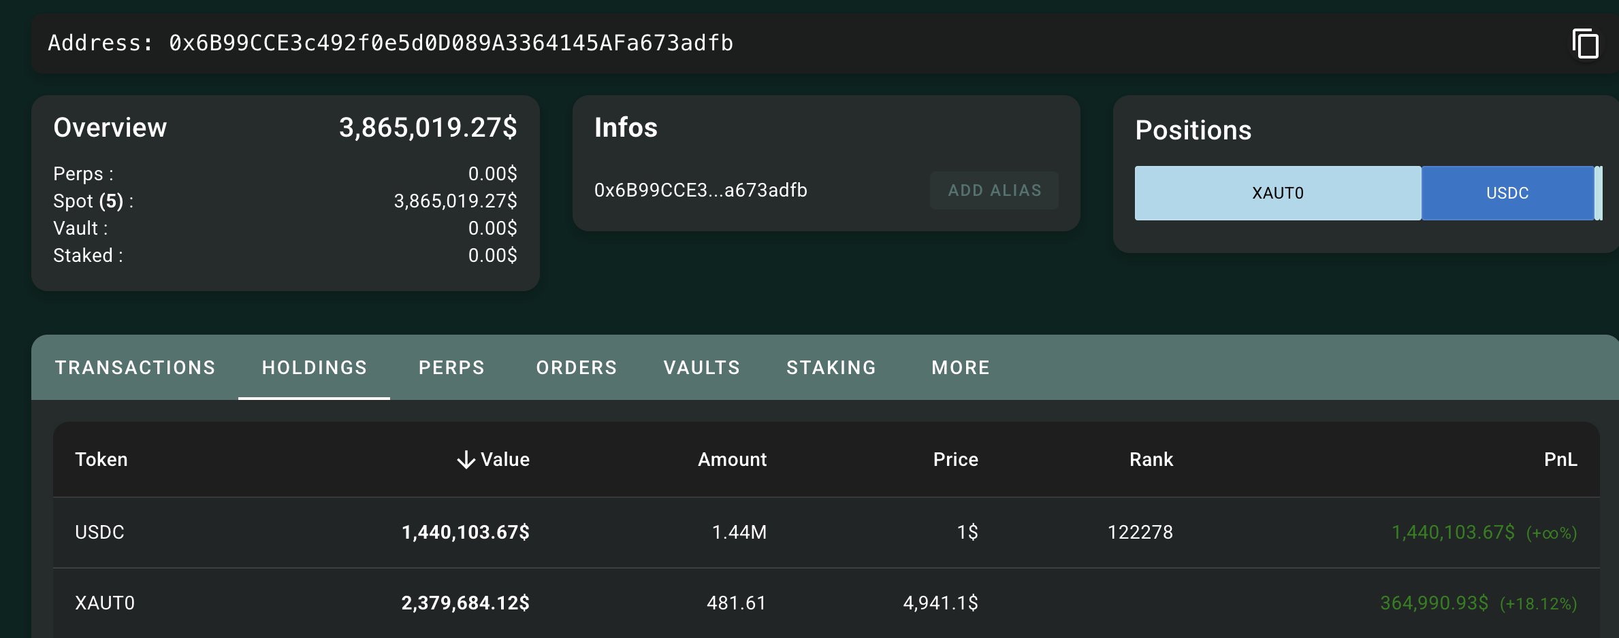Image resolution: width=1619 pixels, height=638 pixels.
Task: Open the Transactions tab
Action: pos(135,367)
